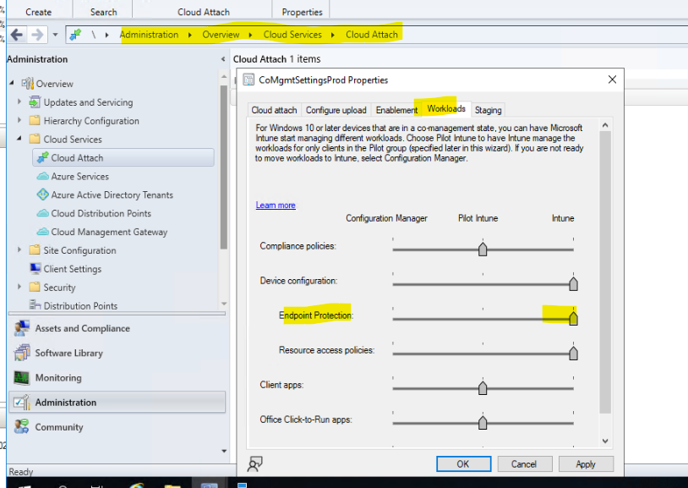Collapse the Administration navigation pane

point(223,59)
